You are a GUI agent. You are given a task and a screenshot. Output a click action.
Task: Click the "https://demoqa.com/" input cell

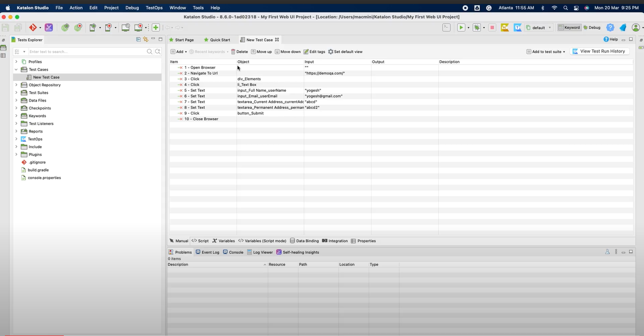click(337, 73)
